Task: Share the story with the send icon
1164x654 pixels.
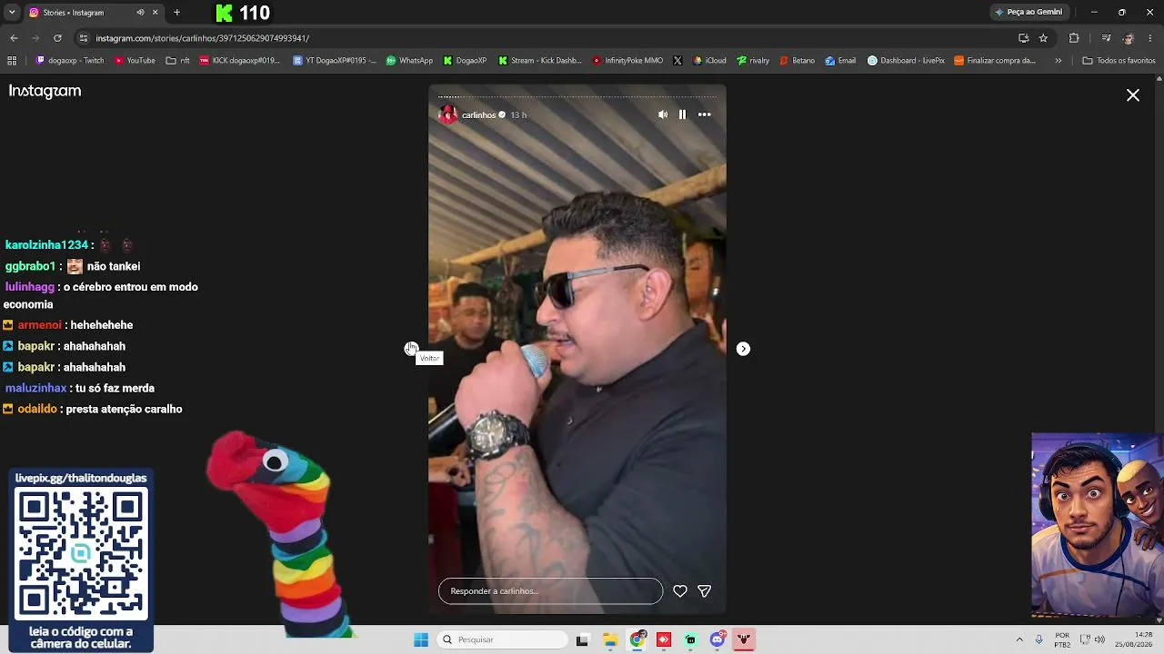Action: (704, 591)
